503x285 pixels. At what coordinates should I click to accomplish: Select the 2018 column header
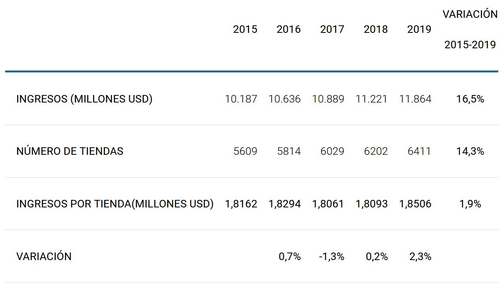375,29
